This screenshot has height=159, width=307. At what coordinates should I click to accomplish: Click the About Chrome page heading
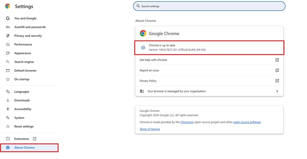click(146, 21)
